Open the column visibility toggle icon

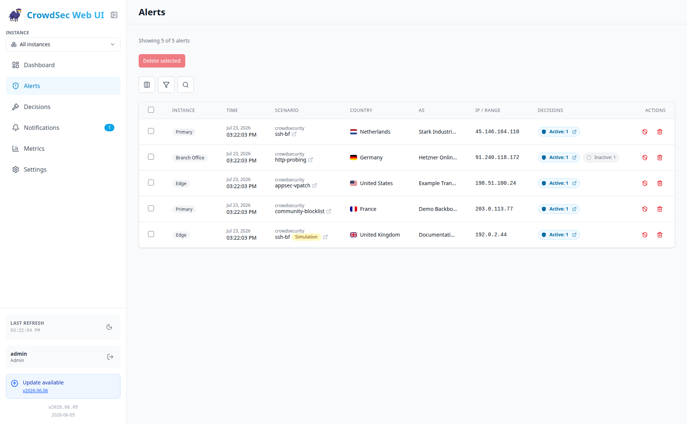coord(147,85)
